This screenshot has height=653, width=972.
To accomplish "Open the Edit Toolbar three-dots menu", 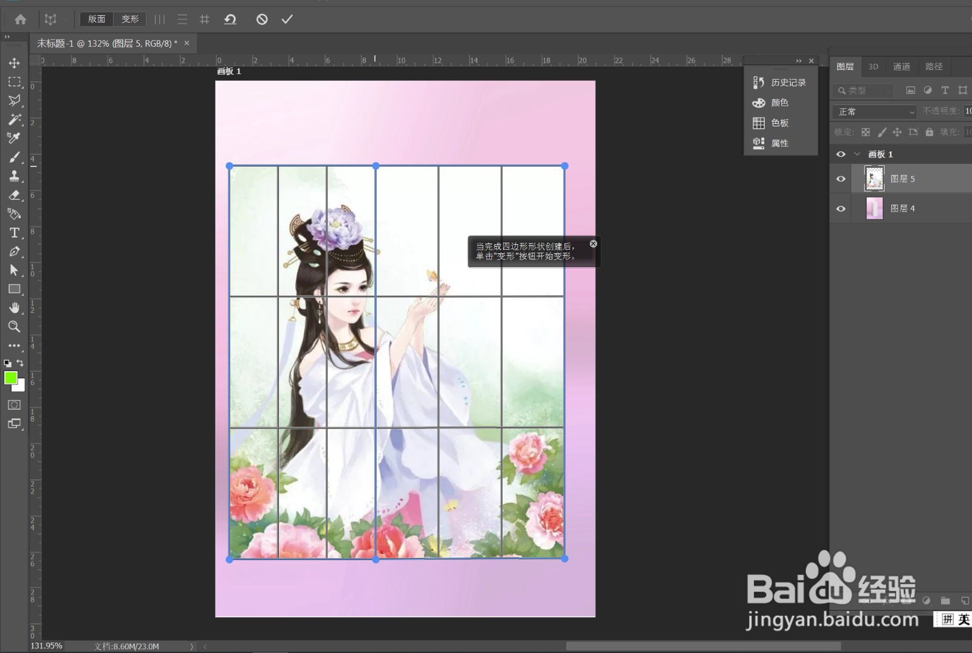I will pos(15,346).
